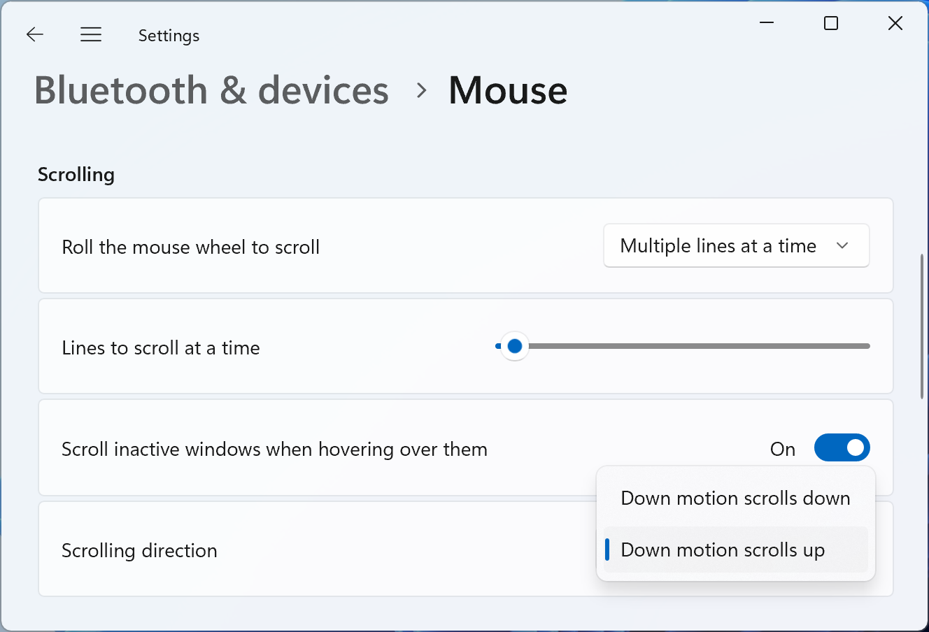Navigate to Bluetooth & devices breadcrumb
This screenshot has width=929, height=632.
(211, 90)
